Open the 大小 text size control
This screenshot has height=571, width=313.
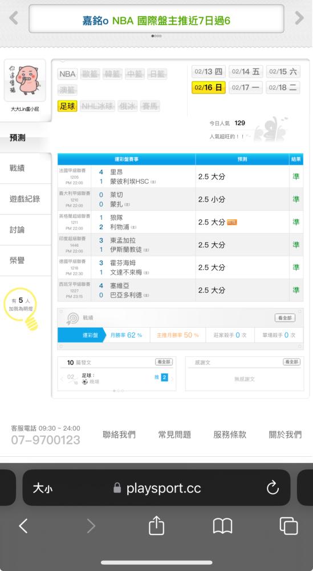click(x=43, y=488)
